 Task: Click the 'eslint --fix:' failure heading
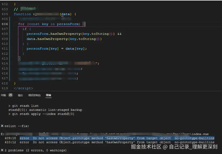click(17, 126)
